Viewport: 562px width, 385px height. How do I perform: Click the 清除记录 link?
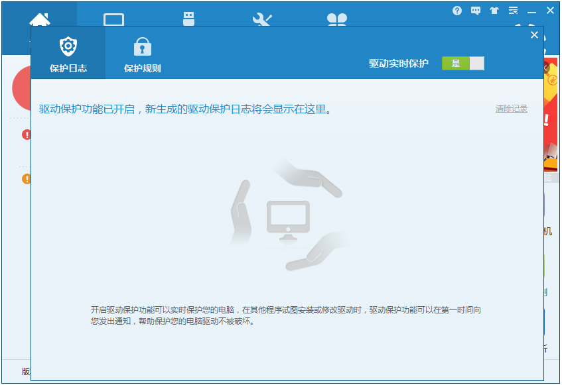[511, 109]
